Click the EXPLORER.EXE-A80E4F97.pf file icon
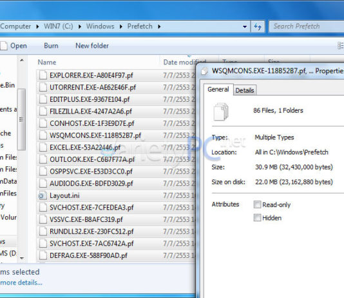This screenshot has height=298, width=344. coord(43,75)
